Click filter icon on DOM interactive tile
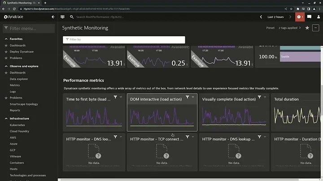Viewport: 323px width, 181px height. click(187, 97)
